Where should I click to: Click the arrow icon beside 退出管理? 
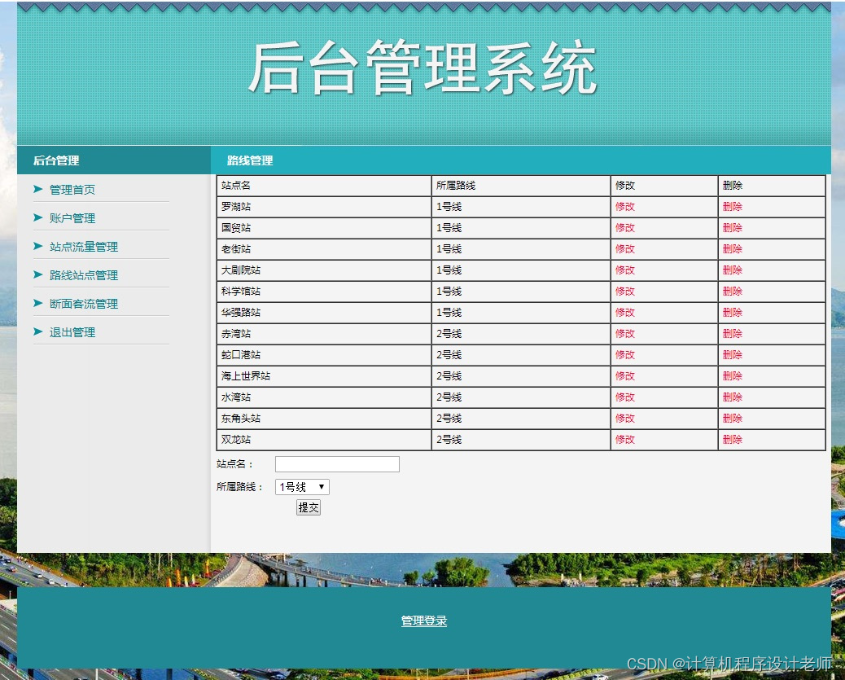pyautogui.click(x=37, y=331)
